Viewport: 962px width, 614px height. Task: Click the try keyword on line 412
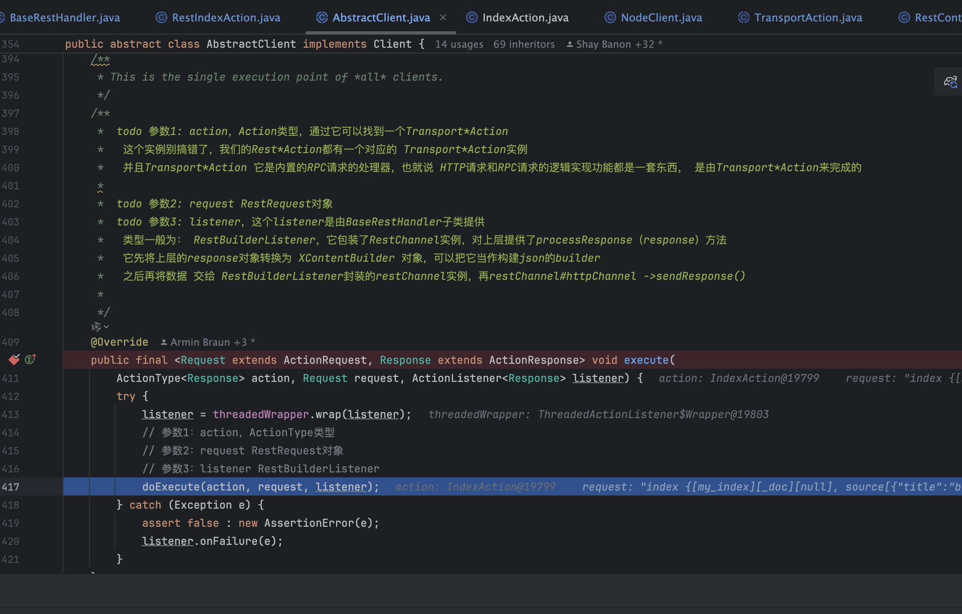pyautogui.click(x=126, y=396)
